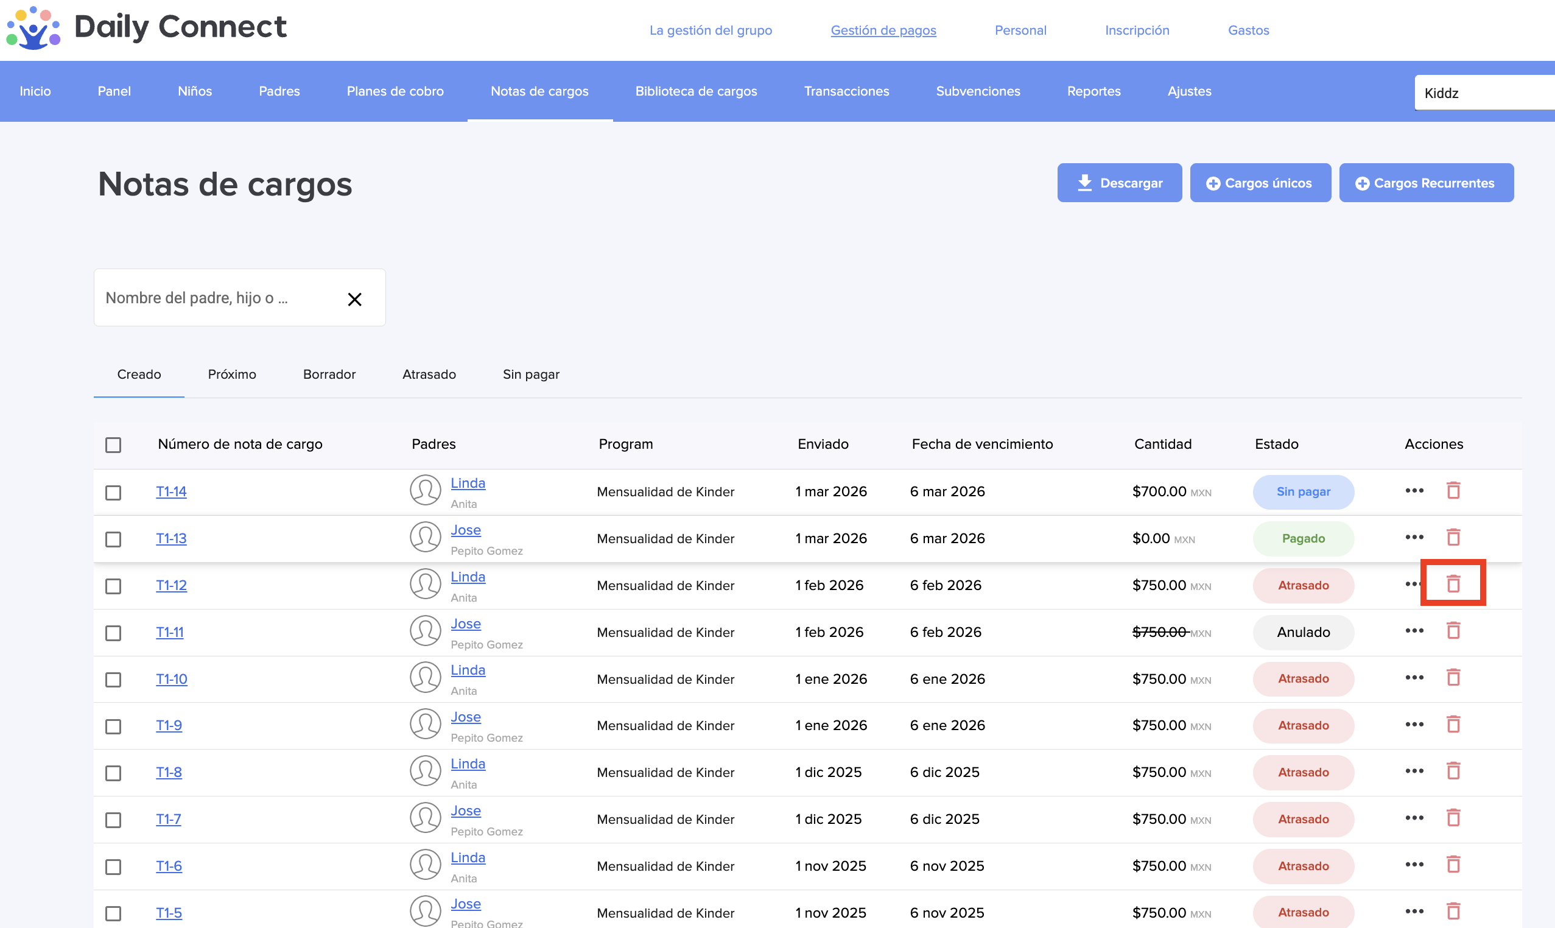Click the Descargar button

tap(1118, 183)
